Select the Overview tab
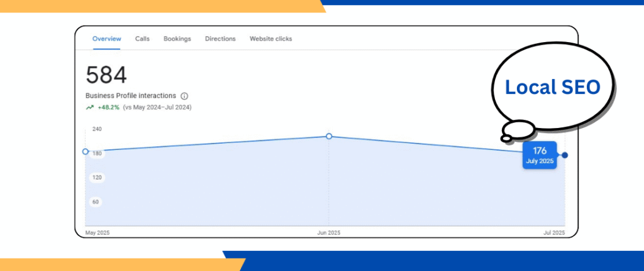The width and height of the screenshot is (644, 271). tap(106, 39)
